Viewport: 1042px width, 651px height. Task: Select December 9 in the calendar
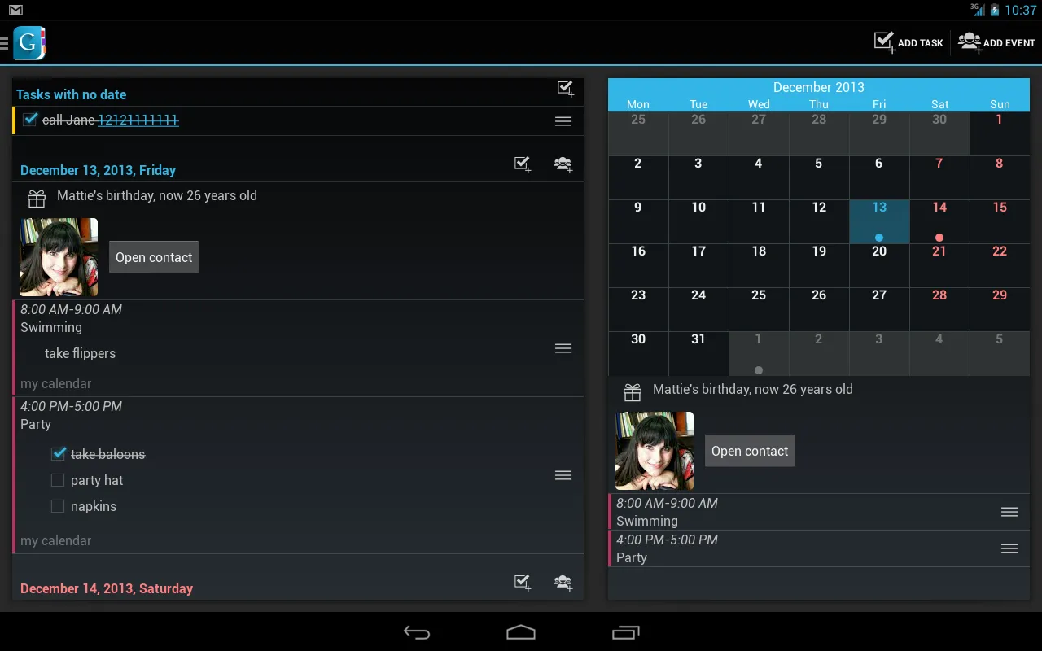pyautogui.click(x=638, y=221)
